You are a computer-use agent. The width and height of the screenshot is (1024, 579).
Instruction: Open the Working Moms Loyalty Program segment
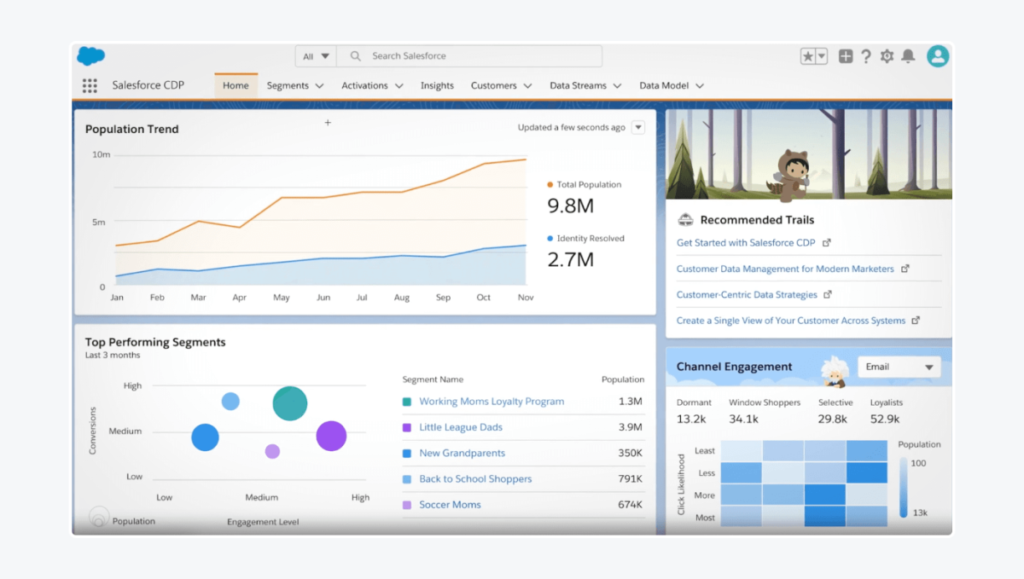(x=492, y=401)
